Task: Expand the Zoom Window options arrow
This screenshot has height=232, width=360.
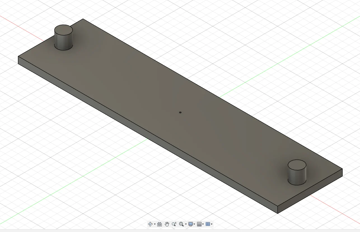Action: [186, 224]
